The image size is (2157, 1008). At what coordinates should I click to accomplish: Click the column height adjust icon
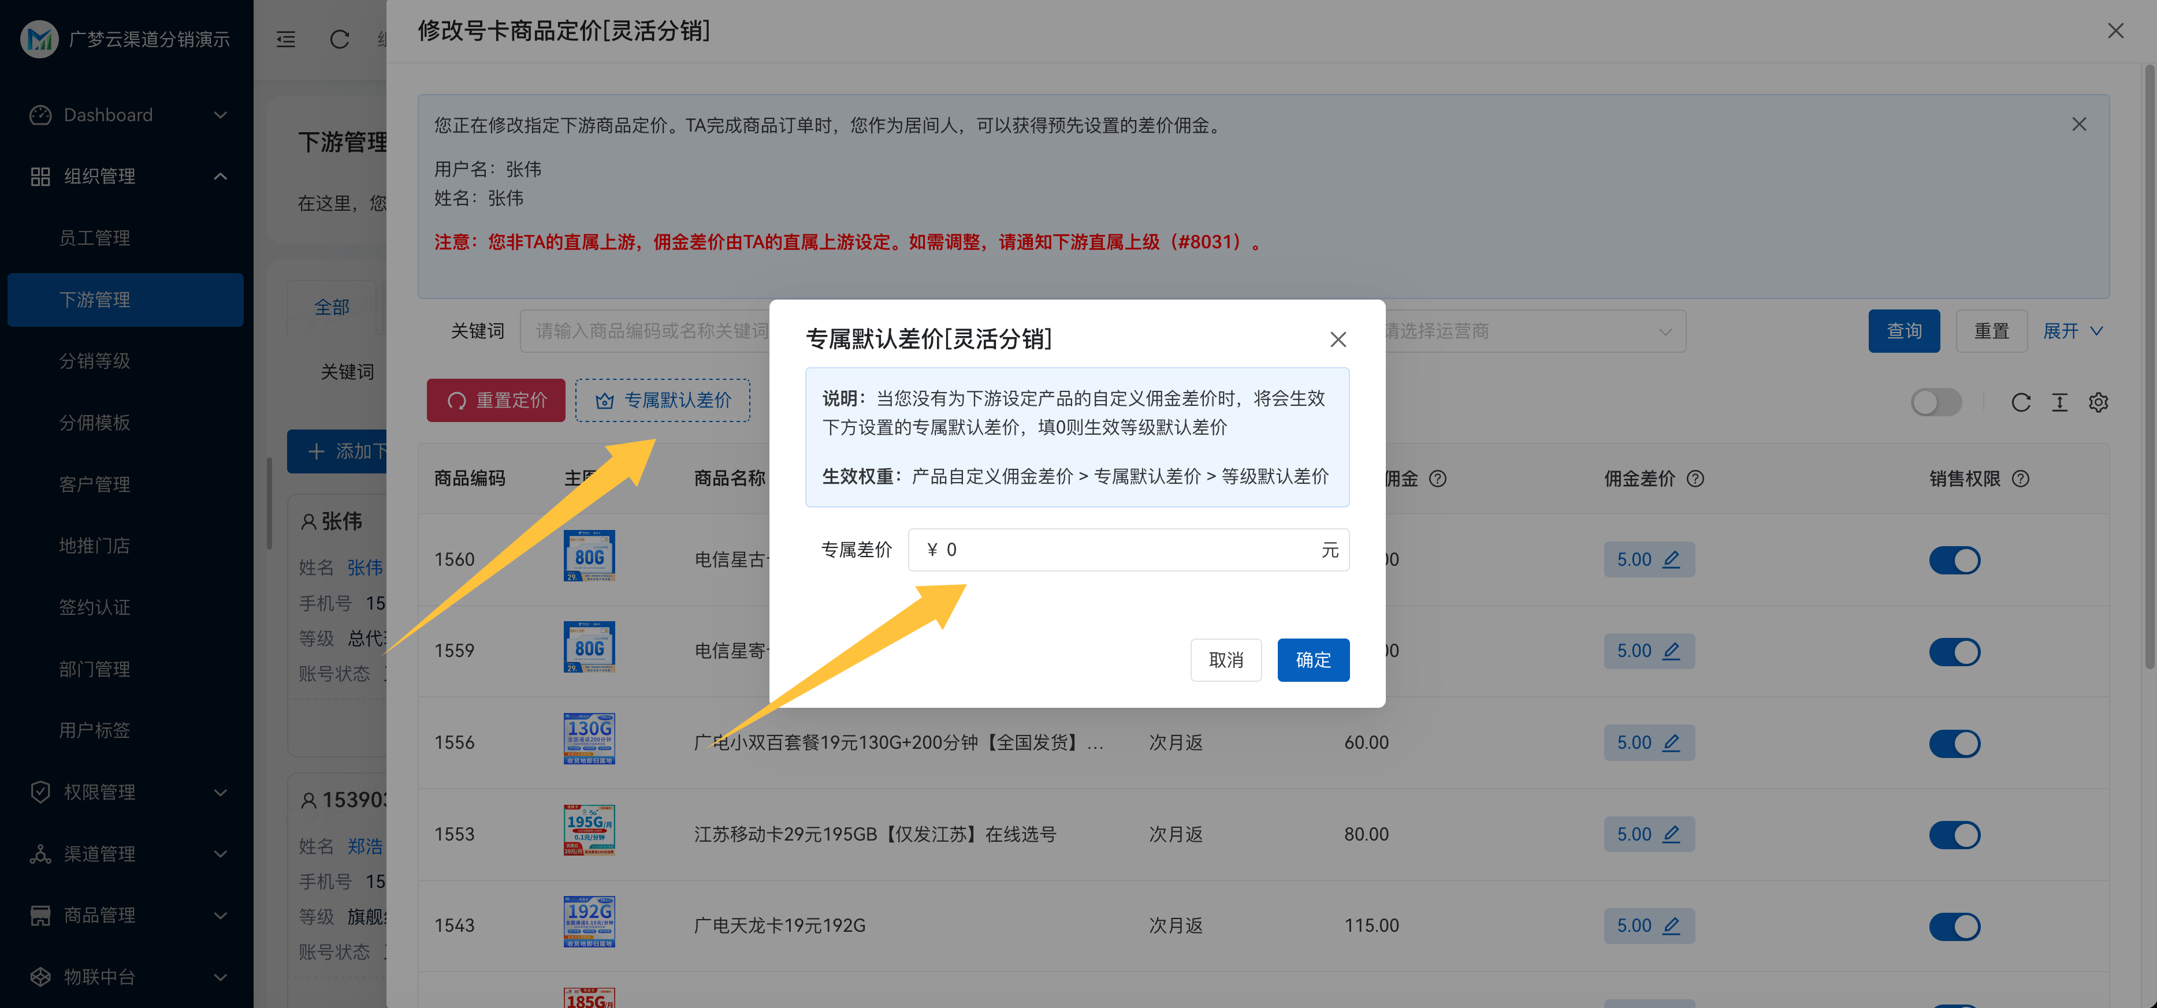click(2059, 402)
